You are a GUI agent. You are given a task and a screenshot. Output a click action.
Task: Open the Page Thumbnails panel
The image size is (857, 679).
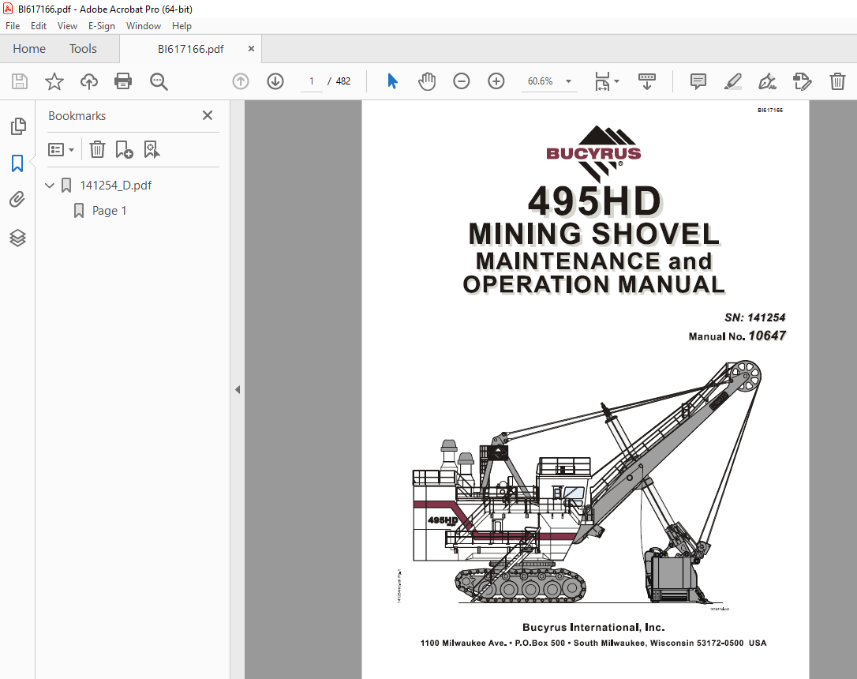coord(18,126)
